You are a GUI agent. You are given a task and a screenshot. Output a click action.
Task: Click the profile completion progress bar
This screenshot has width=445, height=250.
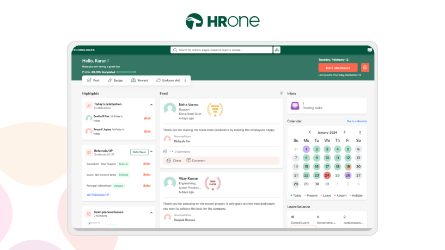tap(126, 72)
